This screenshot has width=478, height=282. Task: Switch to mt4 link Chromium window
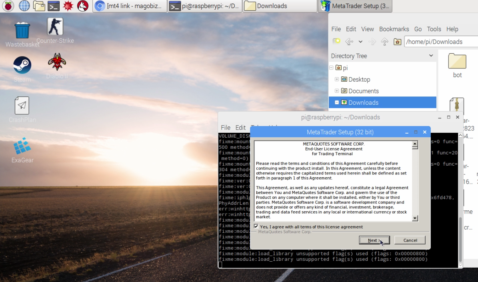click(x=130, y=6)
